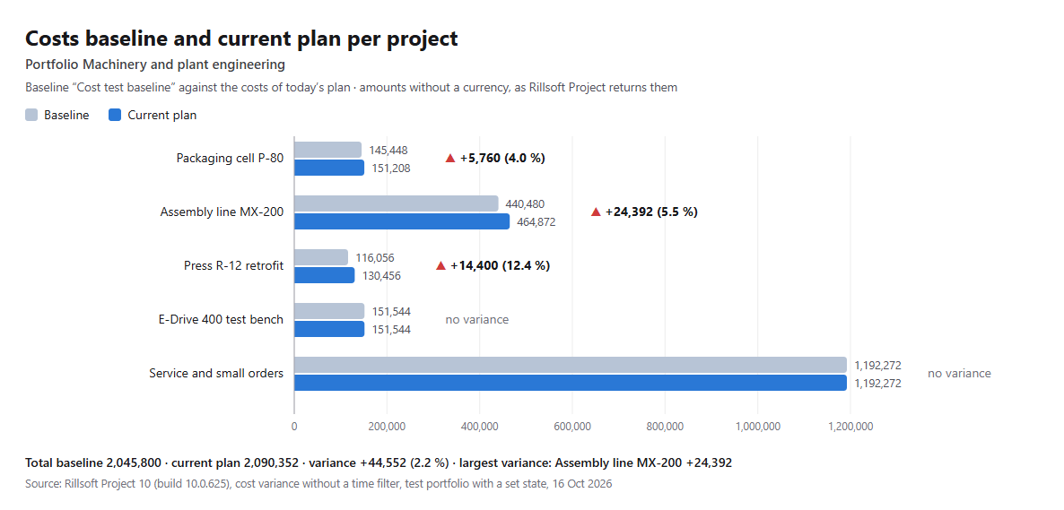Click the red triangle beside +24,392 (5.5 %)

coord(596,212)
